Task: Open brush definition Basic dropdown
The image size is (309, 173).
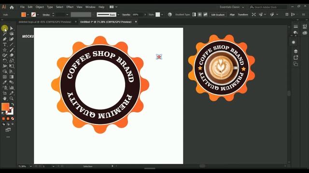Action: point(118,14)
